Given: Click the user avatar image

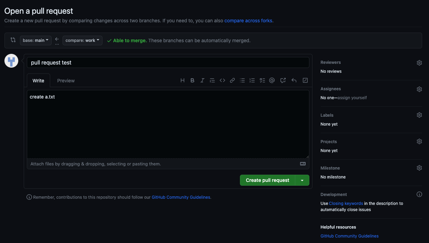Looking at the screenshot, I should pos(11,61).
